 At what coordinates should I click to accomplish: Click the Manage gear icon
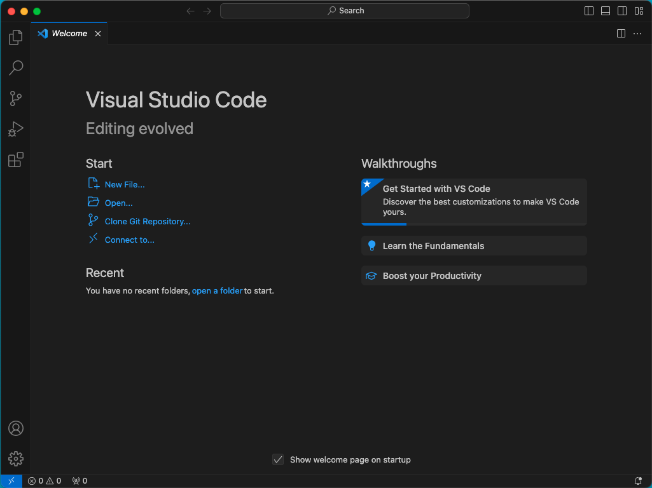(x=16, y=459)
